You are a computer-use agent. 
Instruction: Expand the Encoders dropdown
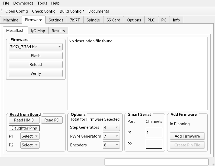(x=111, y=145)
